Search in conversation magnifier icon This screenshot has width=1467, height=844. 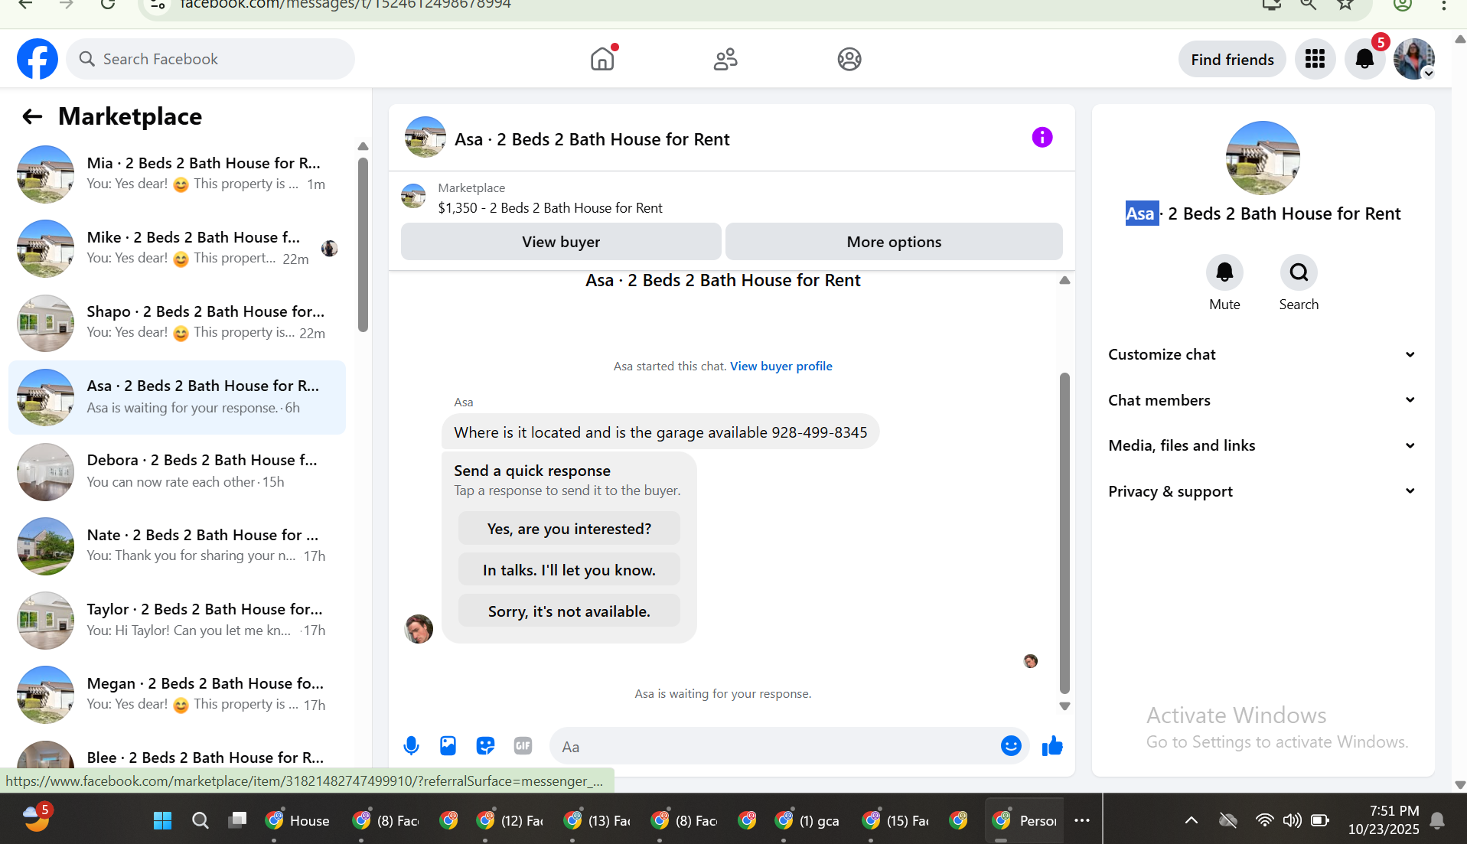click(1299, 272)
